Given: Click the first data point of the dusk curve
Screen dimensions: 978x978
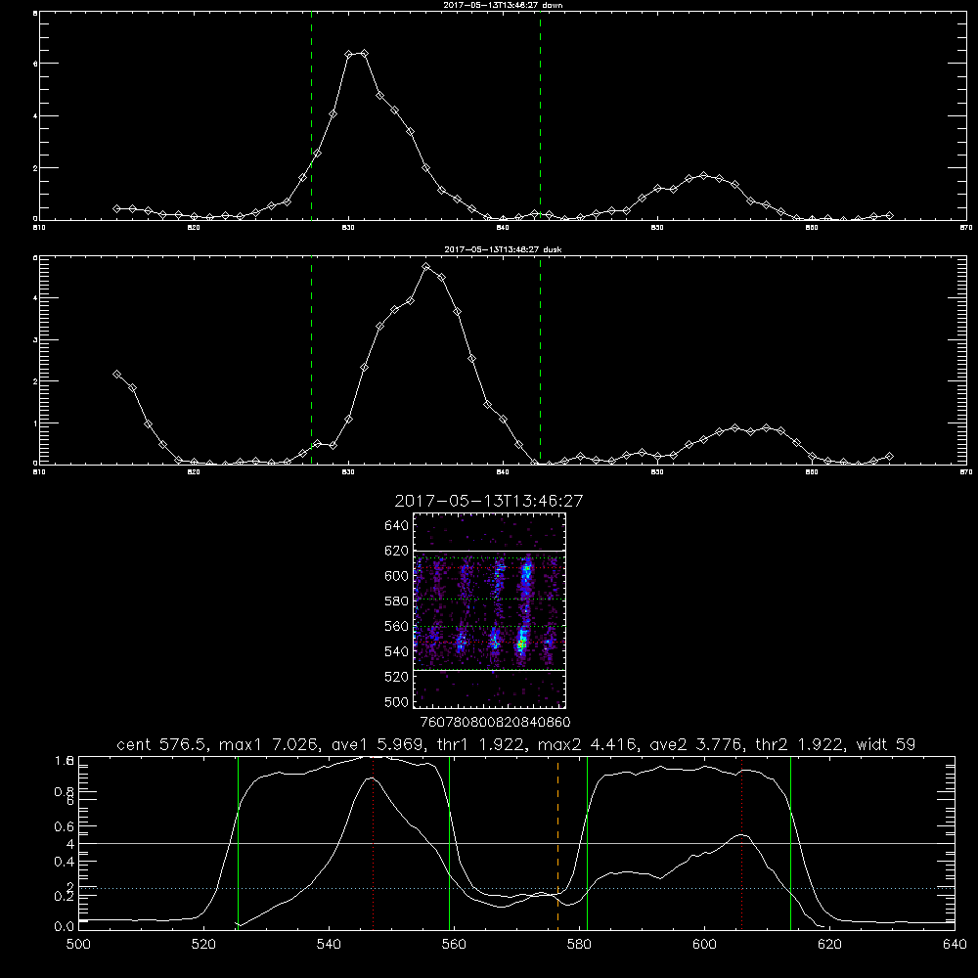Looking at the screenshot, I should coord(116,375).
